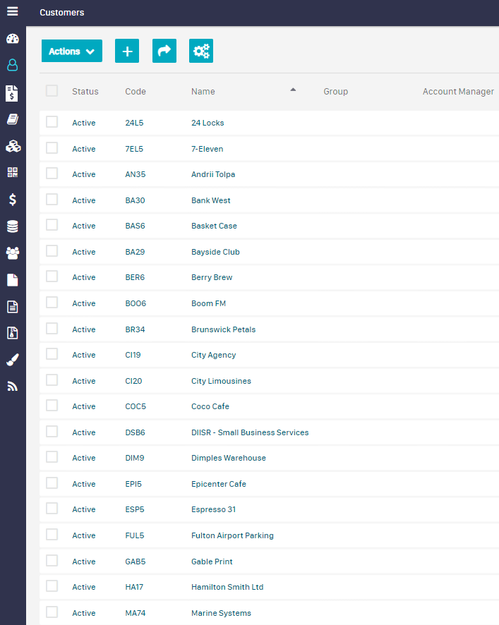Screen dimensions: 499x625
Task: Check the box for Andrii Tolpa
Action: [x=52, y=174]
